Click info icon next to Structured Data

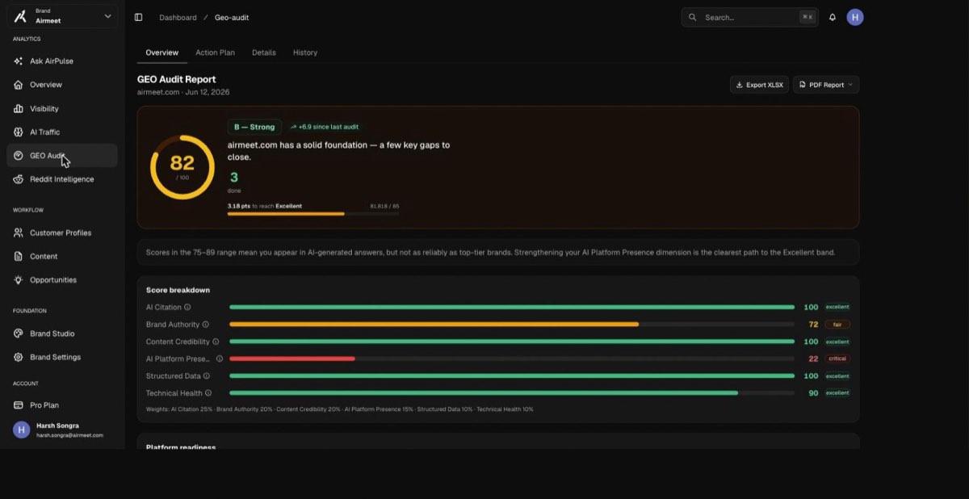(207, 376)
